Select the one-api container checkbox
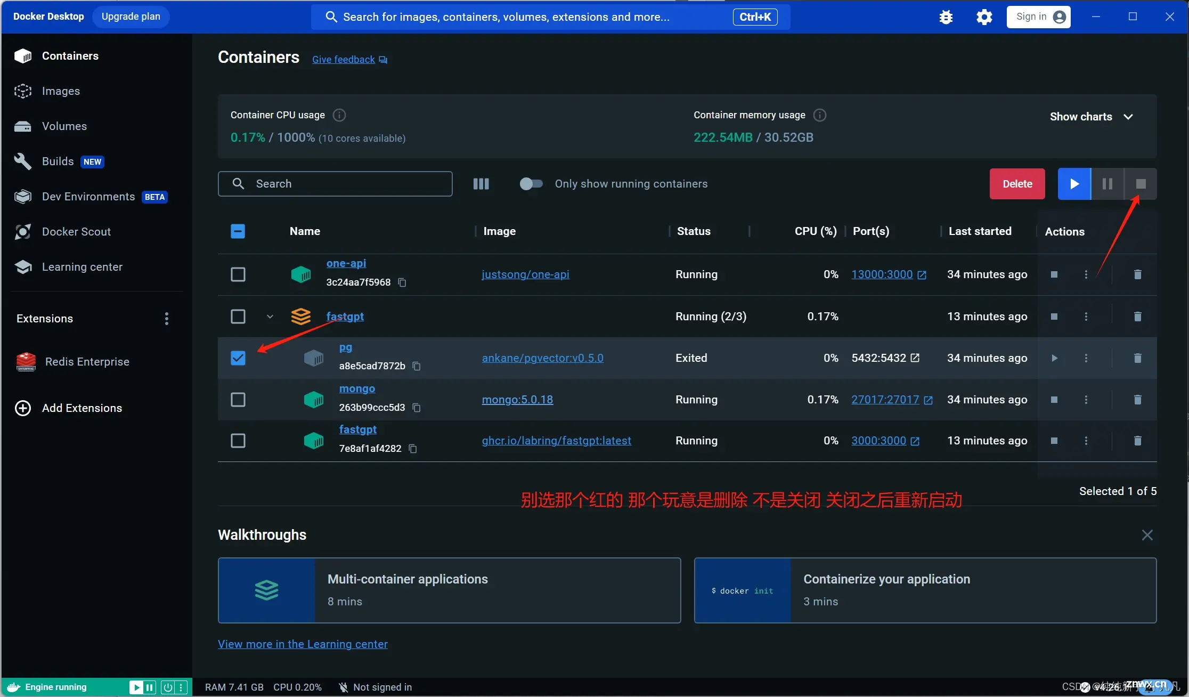The width and height of the screenshot is (1189, 697). click(238, 274)
